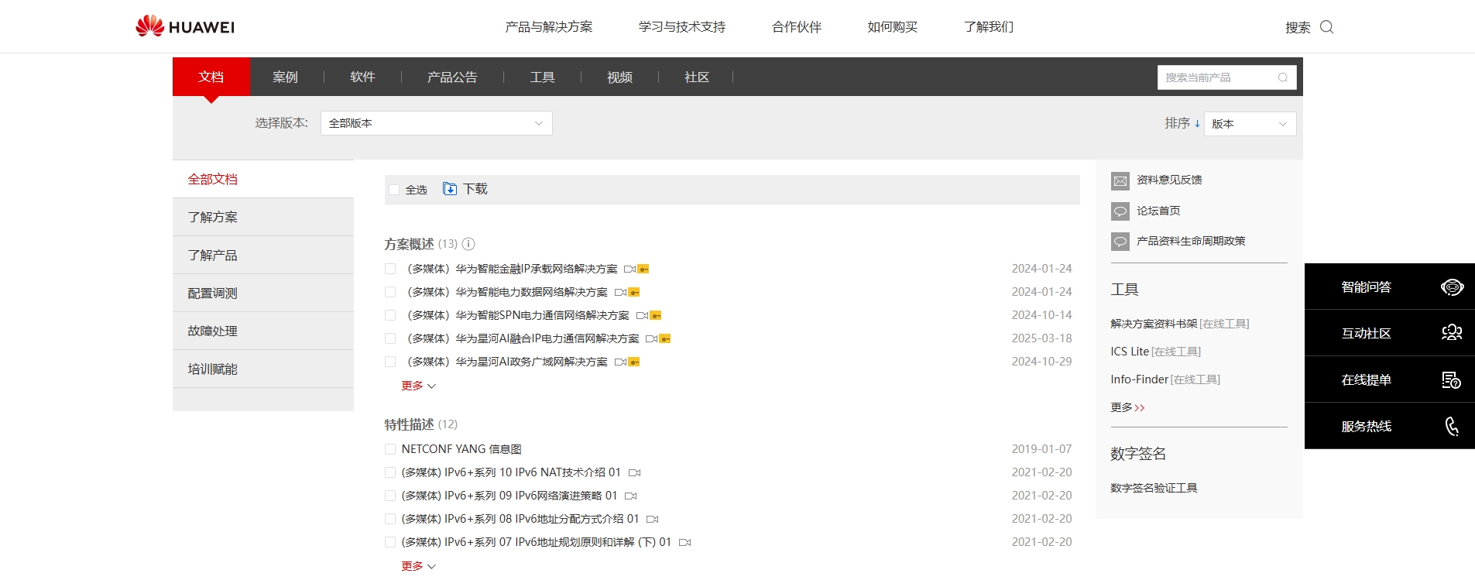The width and height of the screenshot is (1475, 587).
Task: Click video icon next to 华为智能SPN电力通信网络解决方案
Action: [642, 316]
